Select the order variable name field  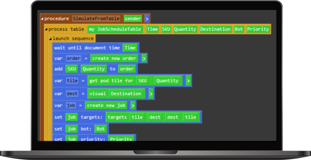coord(73,58)
